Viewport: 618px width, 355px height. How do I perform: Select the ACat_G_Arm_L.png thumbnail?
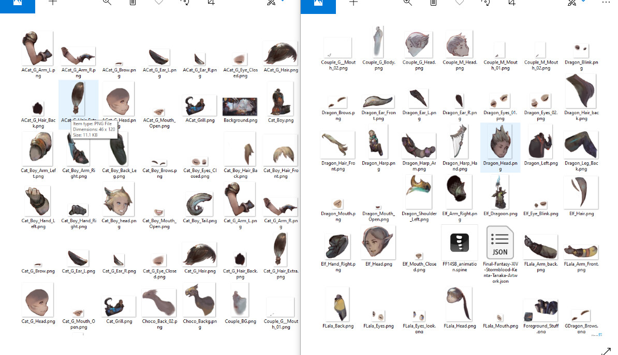coord(37,49)
